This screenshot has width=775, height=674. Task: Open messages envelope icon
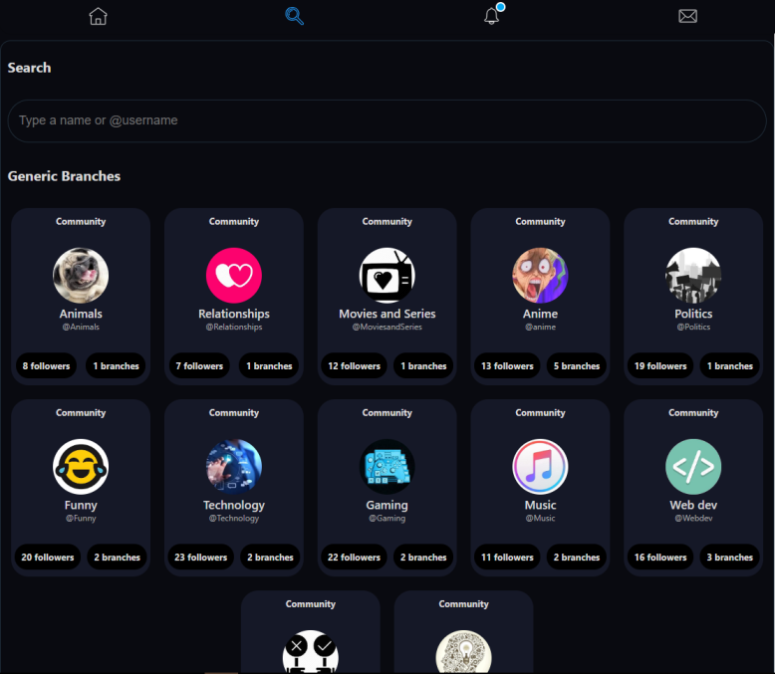[687, 16]
